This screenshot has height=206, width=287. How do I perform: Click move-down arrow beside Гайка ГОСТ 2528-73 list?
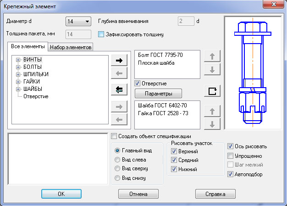pos(212,124)
